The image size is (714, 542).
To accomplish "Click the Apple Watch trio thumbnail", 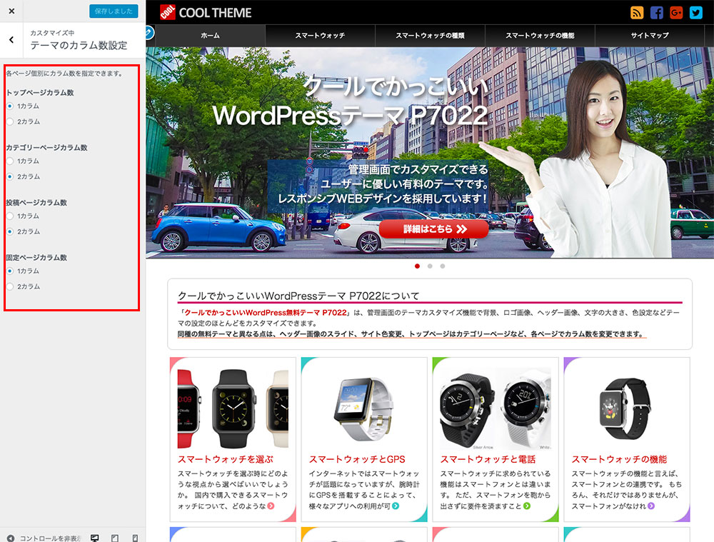I will (x=233, y=408).
